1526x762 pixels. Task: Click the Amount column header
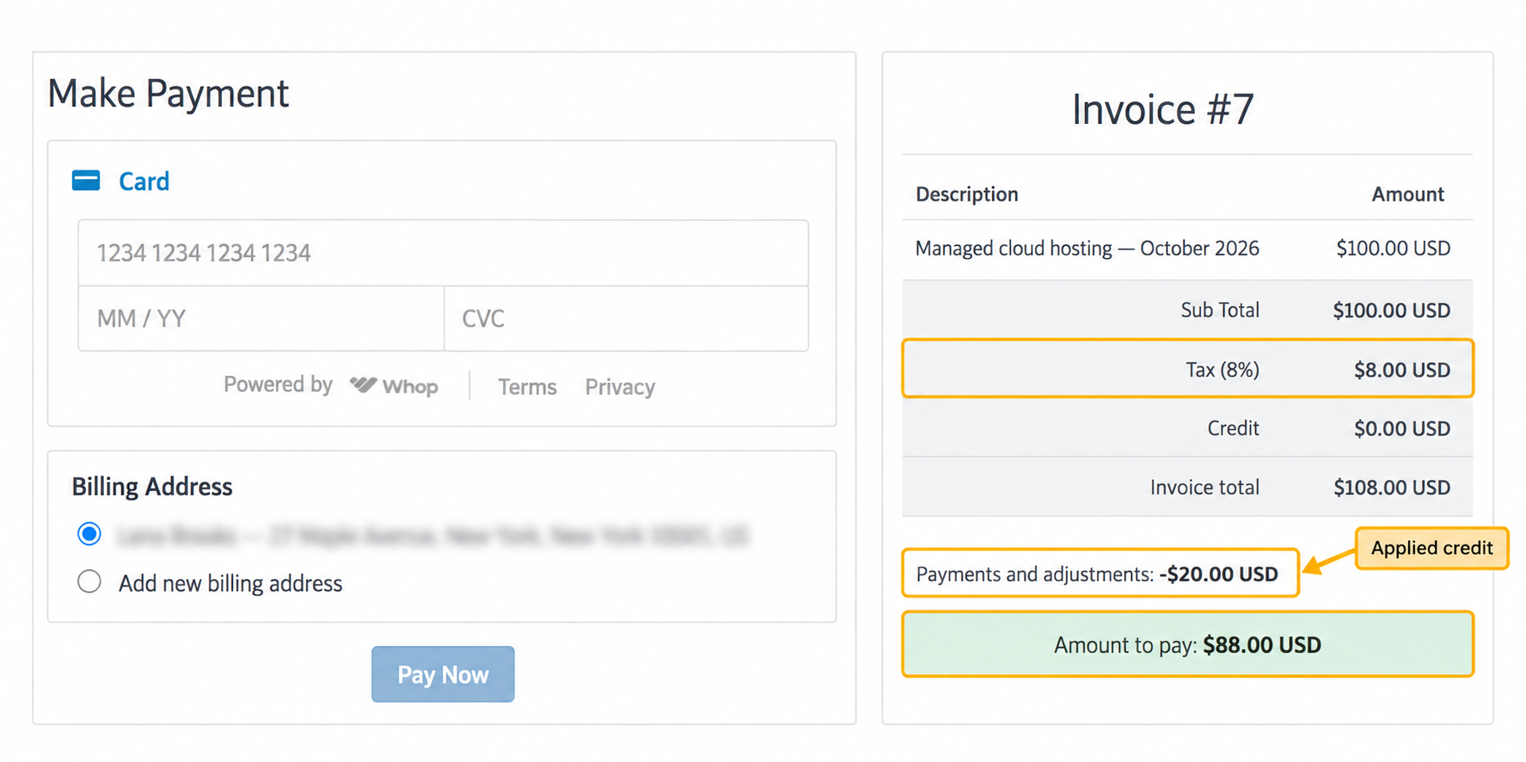[1407, 194]
